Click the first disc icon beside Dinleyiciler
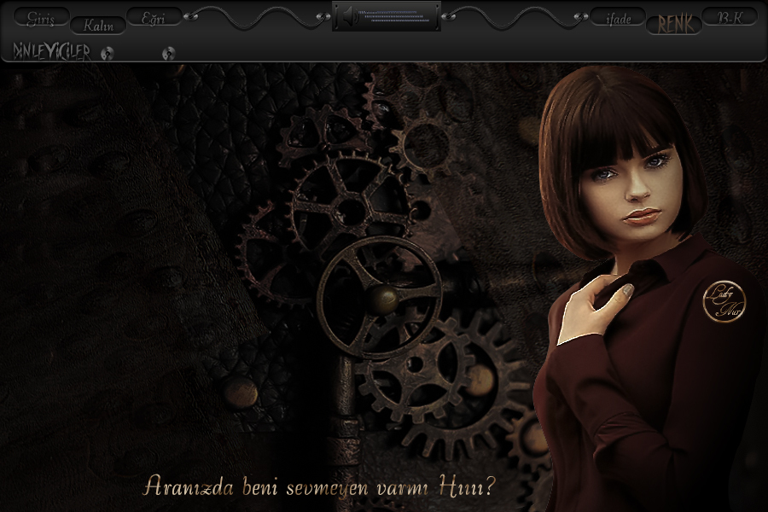This screenshot has height=512, width=768. 107,54
